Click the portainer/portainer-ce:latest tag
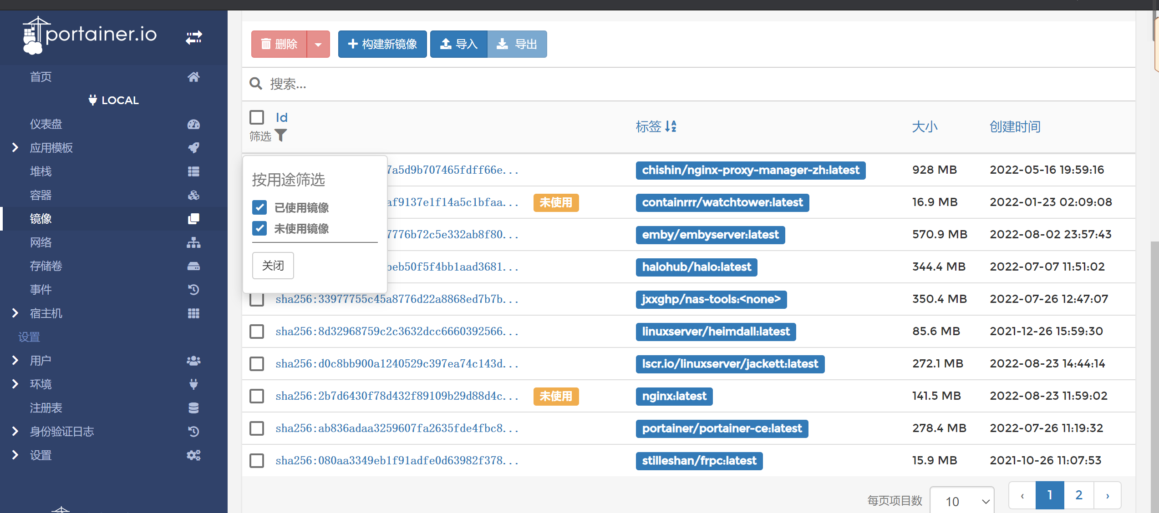The image size is (1159, 513). click(x=722, y=428)
